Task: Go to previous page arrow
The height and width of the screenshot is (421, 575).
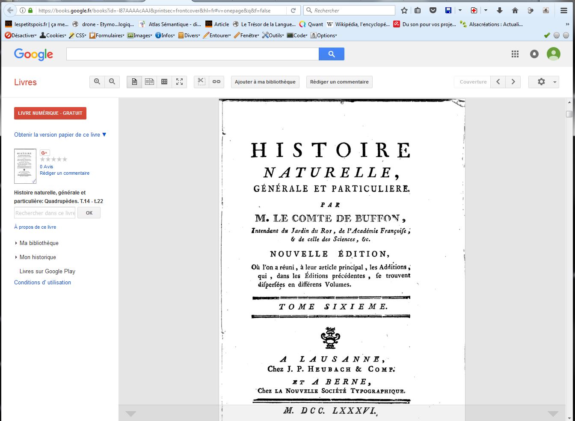Action: 498,82
